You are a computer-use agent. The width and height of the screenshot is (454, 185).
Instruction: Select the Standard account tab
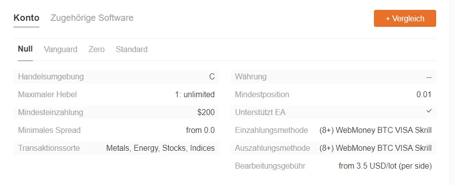(132, 49)
